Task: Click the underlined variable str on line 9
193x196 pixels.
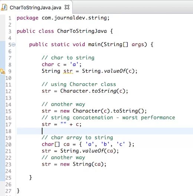Action: coord(68,71)
